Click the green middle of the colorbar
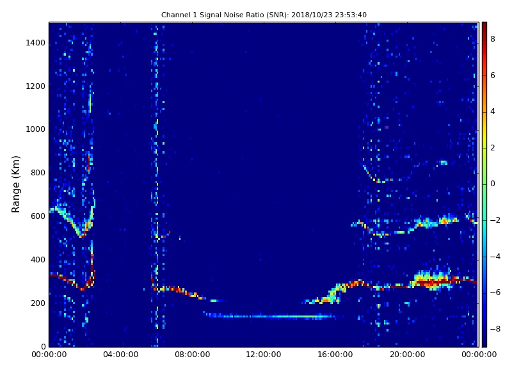The width and height of the screenshot is (512, 384). pos(484,184)
